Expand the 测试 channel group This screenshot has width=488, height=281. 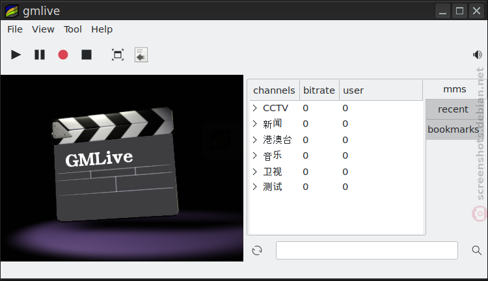255,187
